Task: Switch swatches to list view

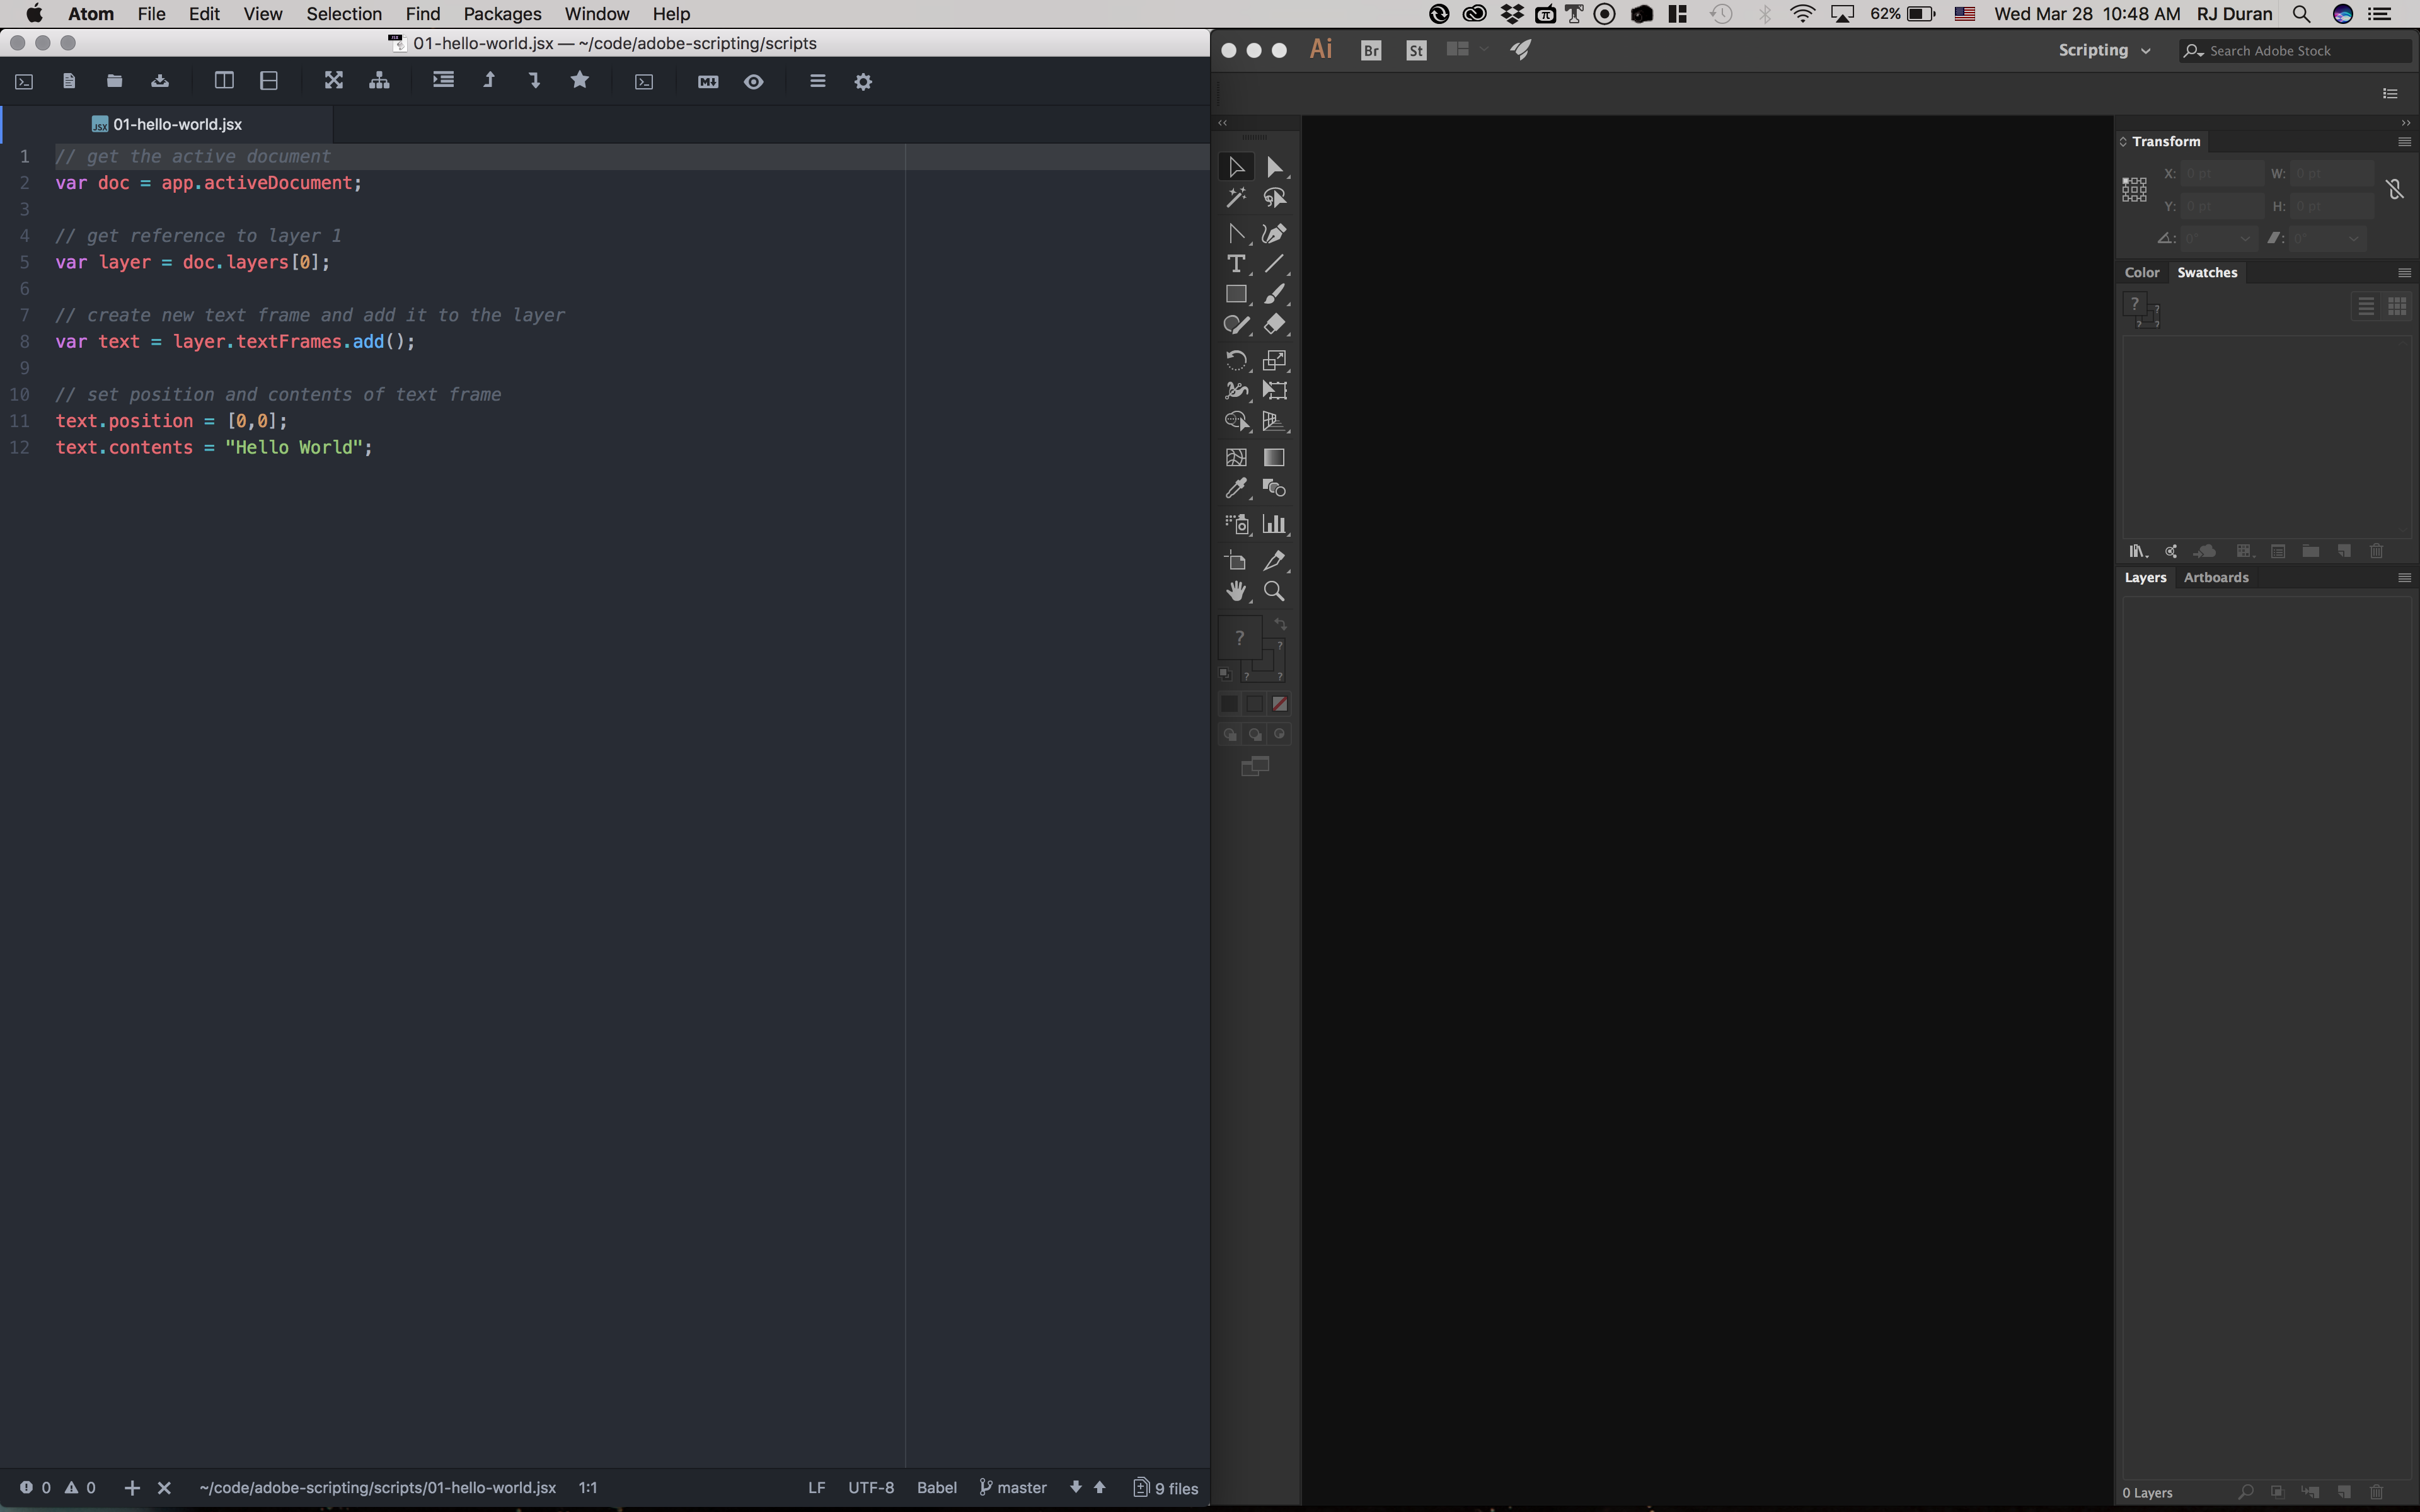Action: [2366, 307]
